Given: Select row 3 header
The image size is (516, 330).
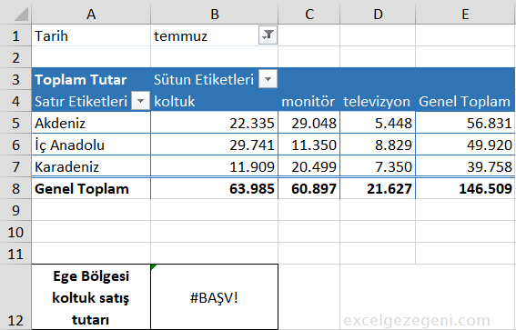Looking at the screenshot, I should click(x=15, y=79).
